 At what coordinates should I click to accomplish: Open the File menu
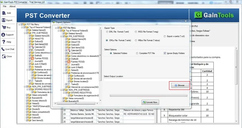(x=4, y=6)
